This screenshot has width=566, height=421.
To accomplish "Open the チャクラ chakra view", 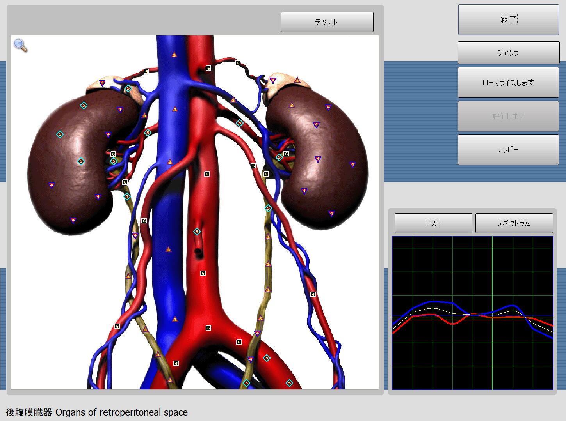I will (x=508, y=53).
